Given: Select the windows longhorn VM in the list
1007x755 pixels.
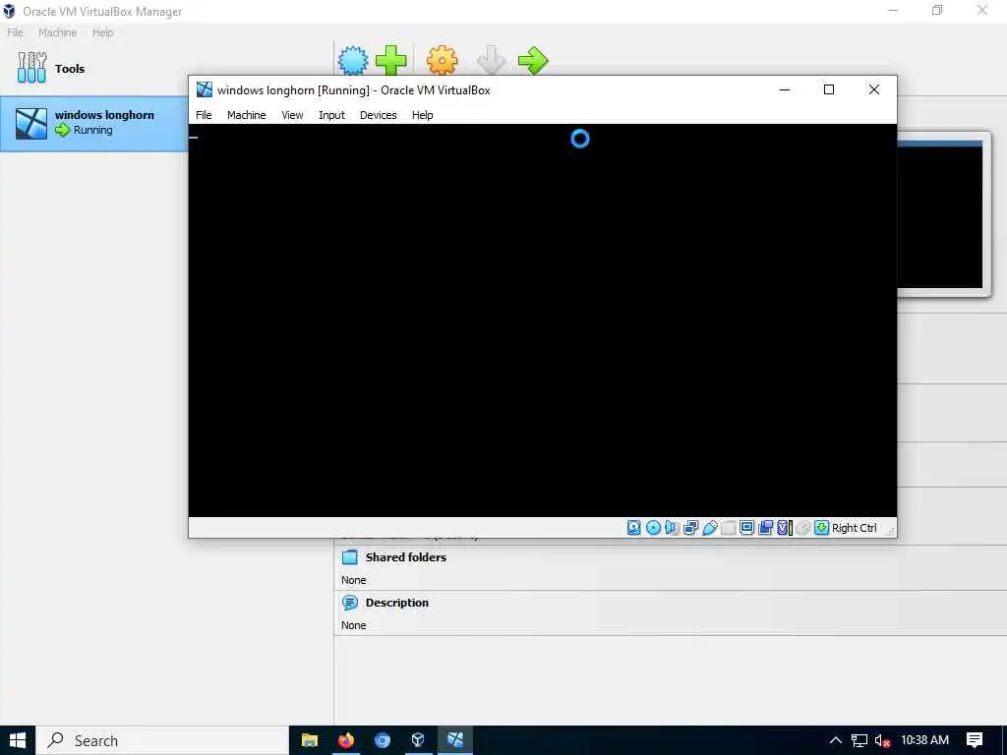Looking at the screenshot, I should click(x=93, y=123).
